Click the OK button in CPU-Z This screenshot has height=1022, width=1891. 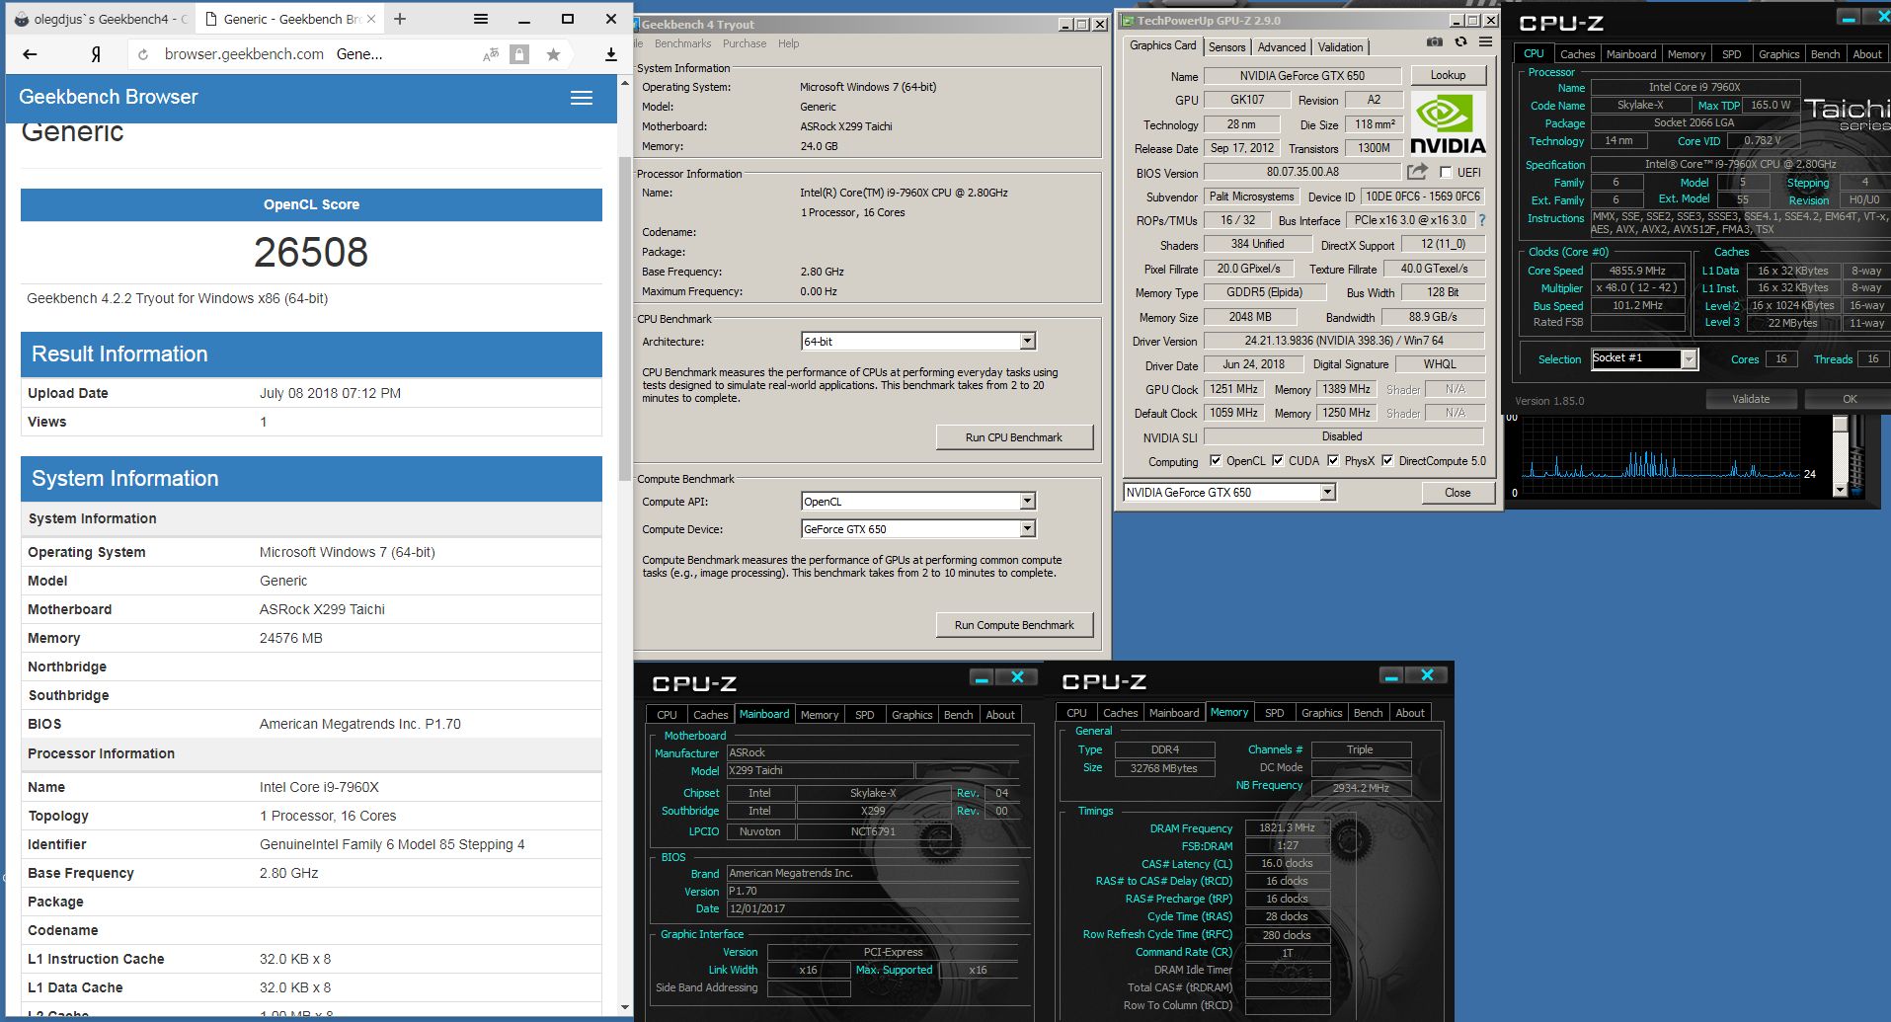pos(1850,399)
